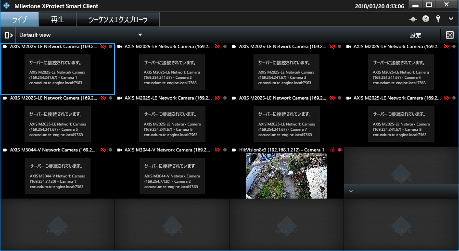Click red motion icon on AXIS M2025-LE Camera 8 tile
The width and height of the screenshot is (459, 251).
(x=446, y=98)
